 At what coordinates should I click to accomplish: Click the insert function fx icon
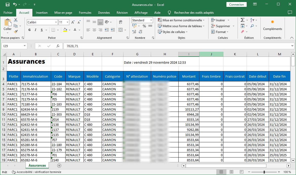pyautogui.click(x=58, y=46)
